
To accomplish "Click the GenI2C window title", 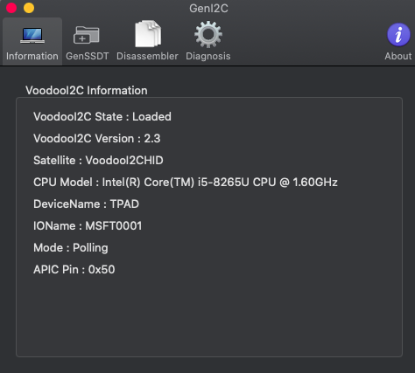I will pos(208,9).
